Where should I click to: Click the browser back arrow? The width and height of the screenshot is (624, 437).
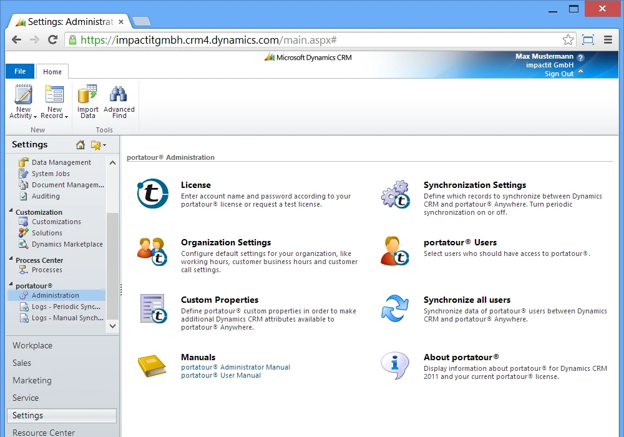16,40
